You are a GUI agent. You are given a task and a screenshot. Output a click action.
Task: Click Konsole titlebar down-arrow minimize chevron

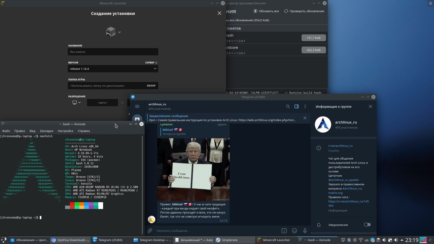131,124
